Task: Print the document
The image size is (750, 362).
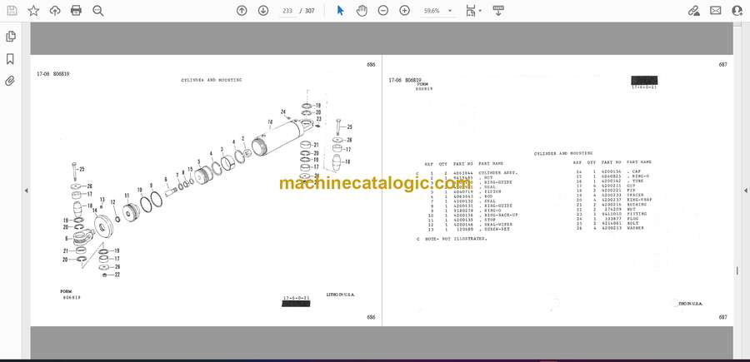Action: click(x=77, y=10)
